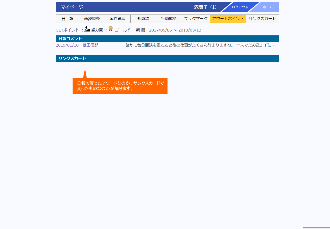
Task: Click the gold medal ribbon icon
Action: pos(111,28)
